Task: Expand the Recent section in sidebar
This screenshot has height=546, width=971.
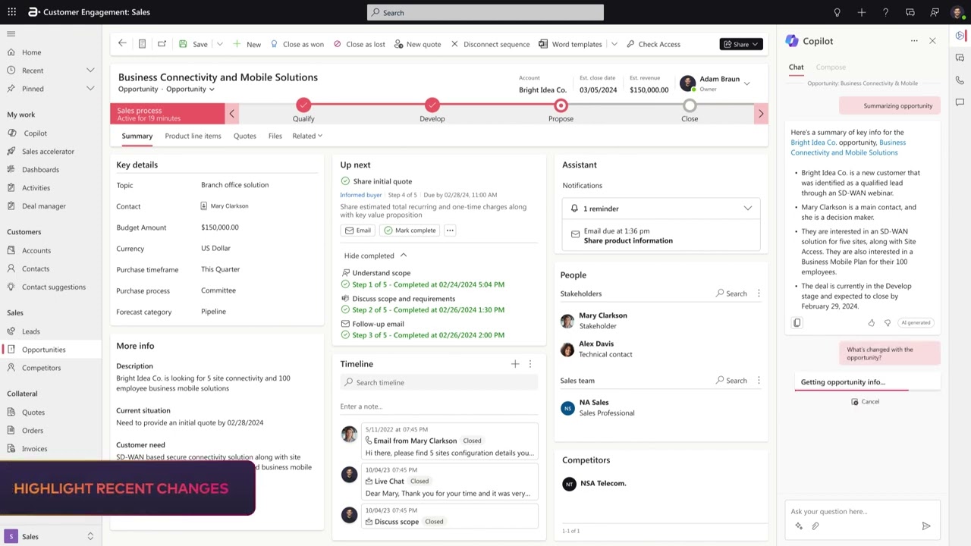Action: [90, 71]
